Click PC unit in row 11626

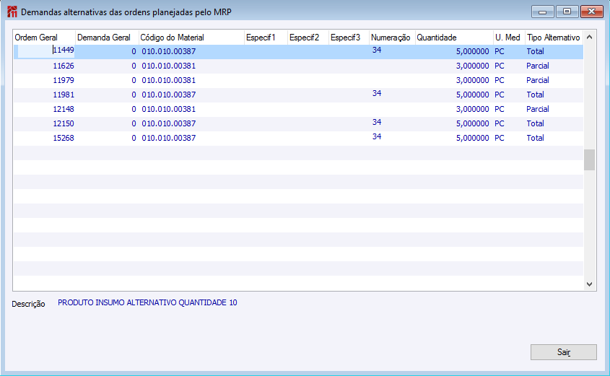pos(499,66)
